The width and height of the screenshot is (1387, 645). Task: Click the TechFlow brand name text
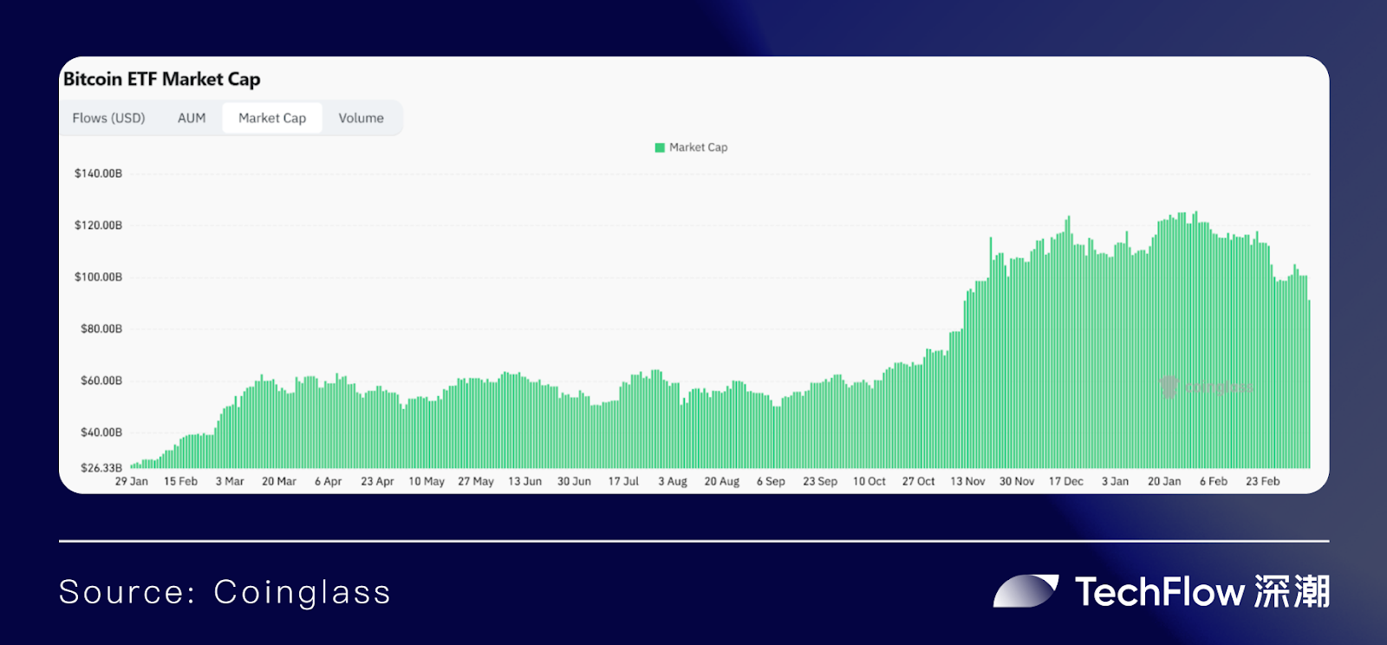[x=1160, y=592]
